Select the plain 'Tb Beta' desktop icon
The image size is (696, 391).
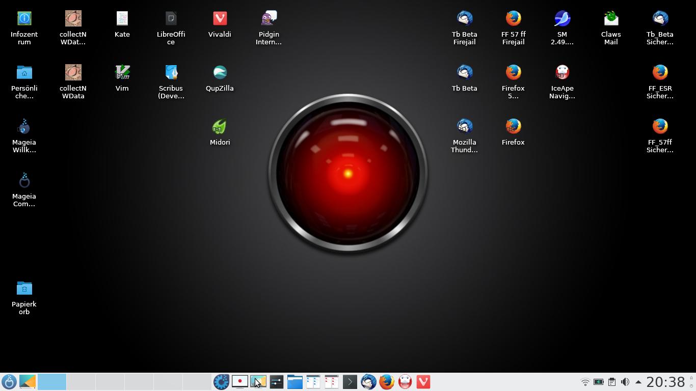(x=465, y=78)
